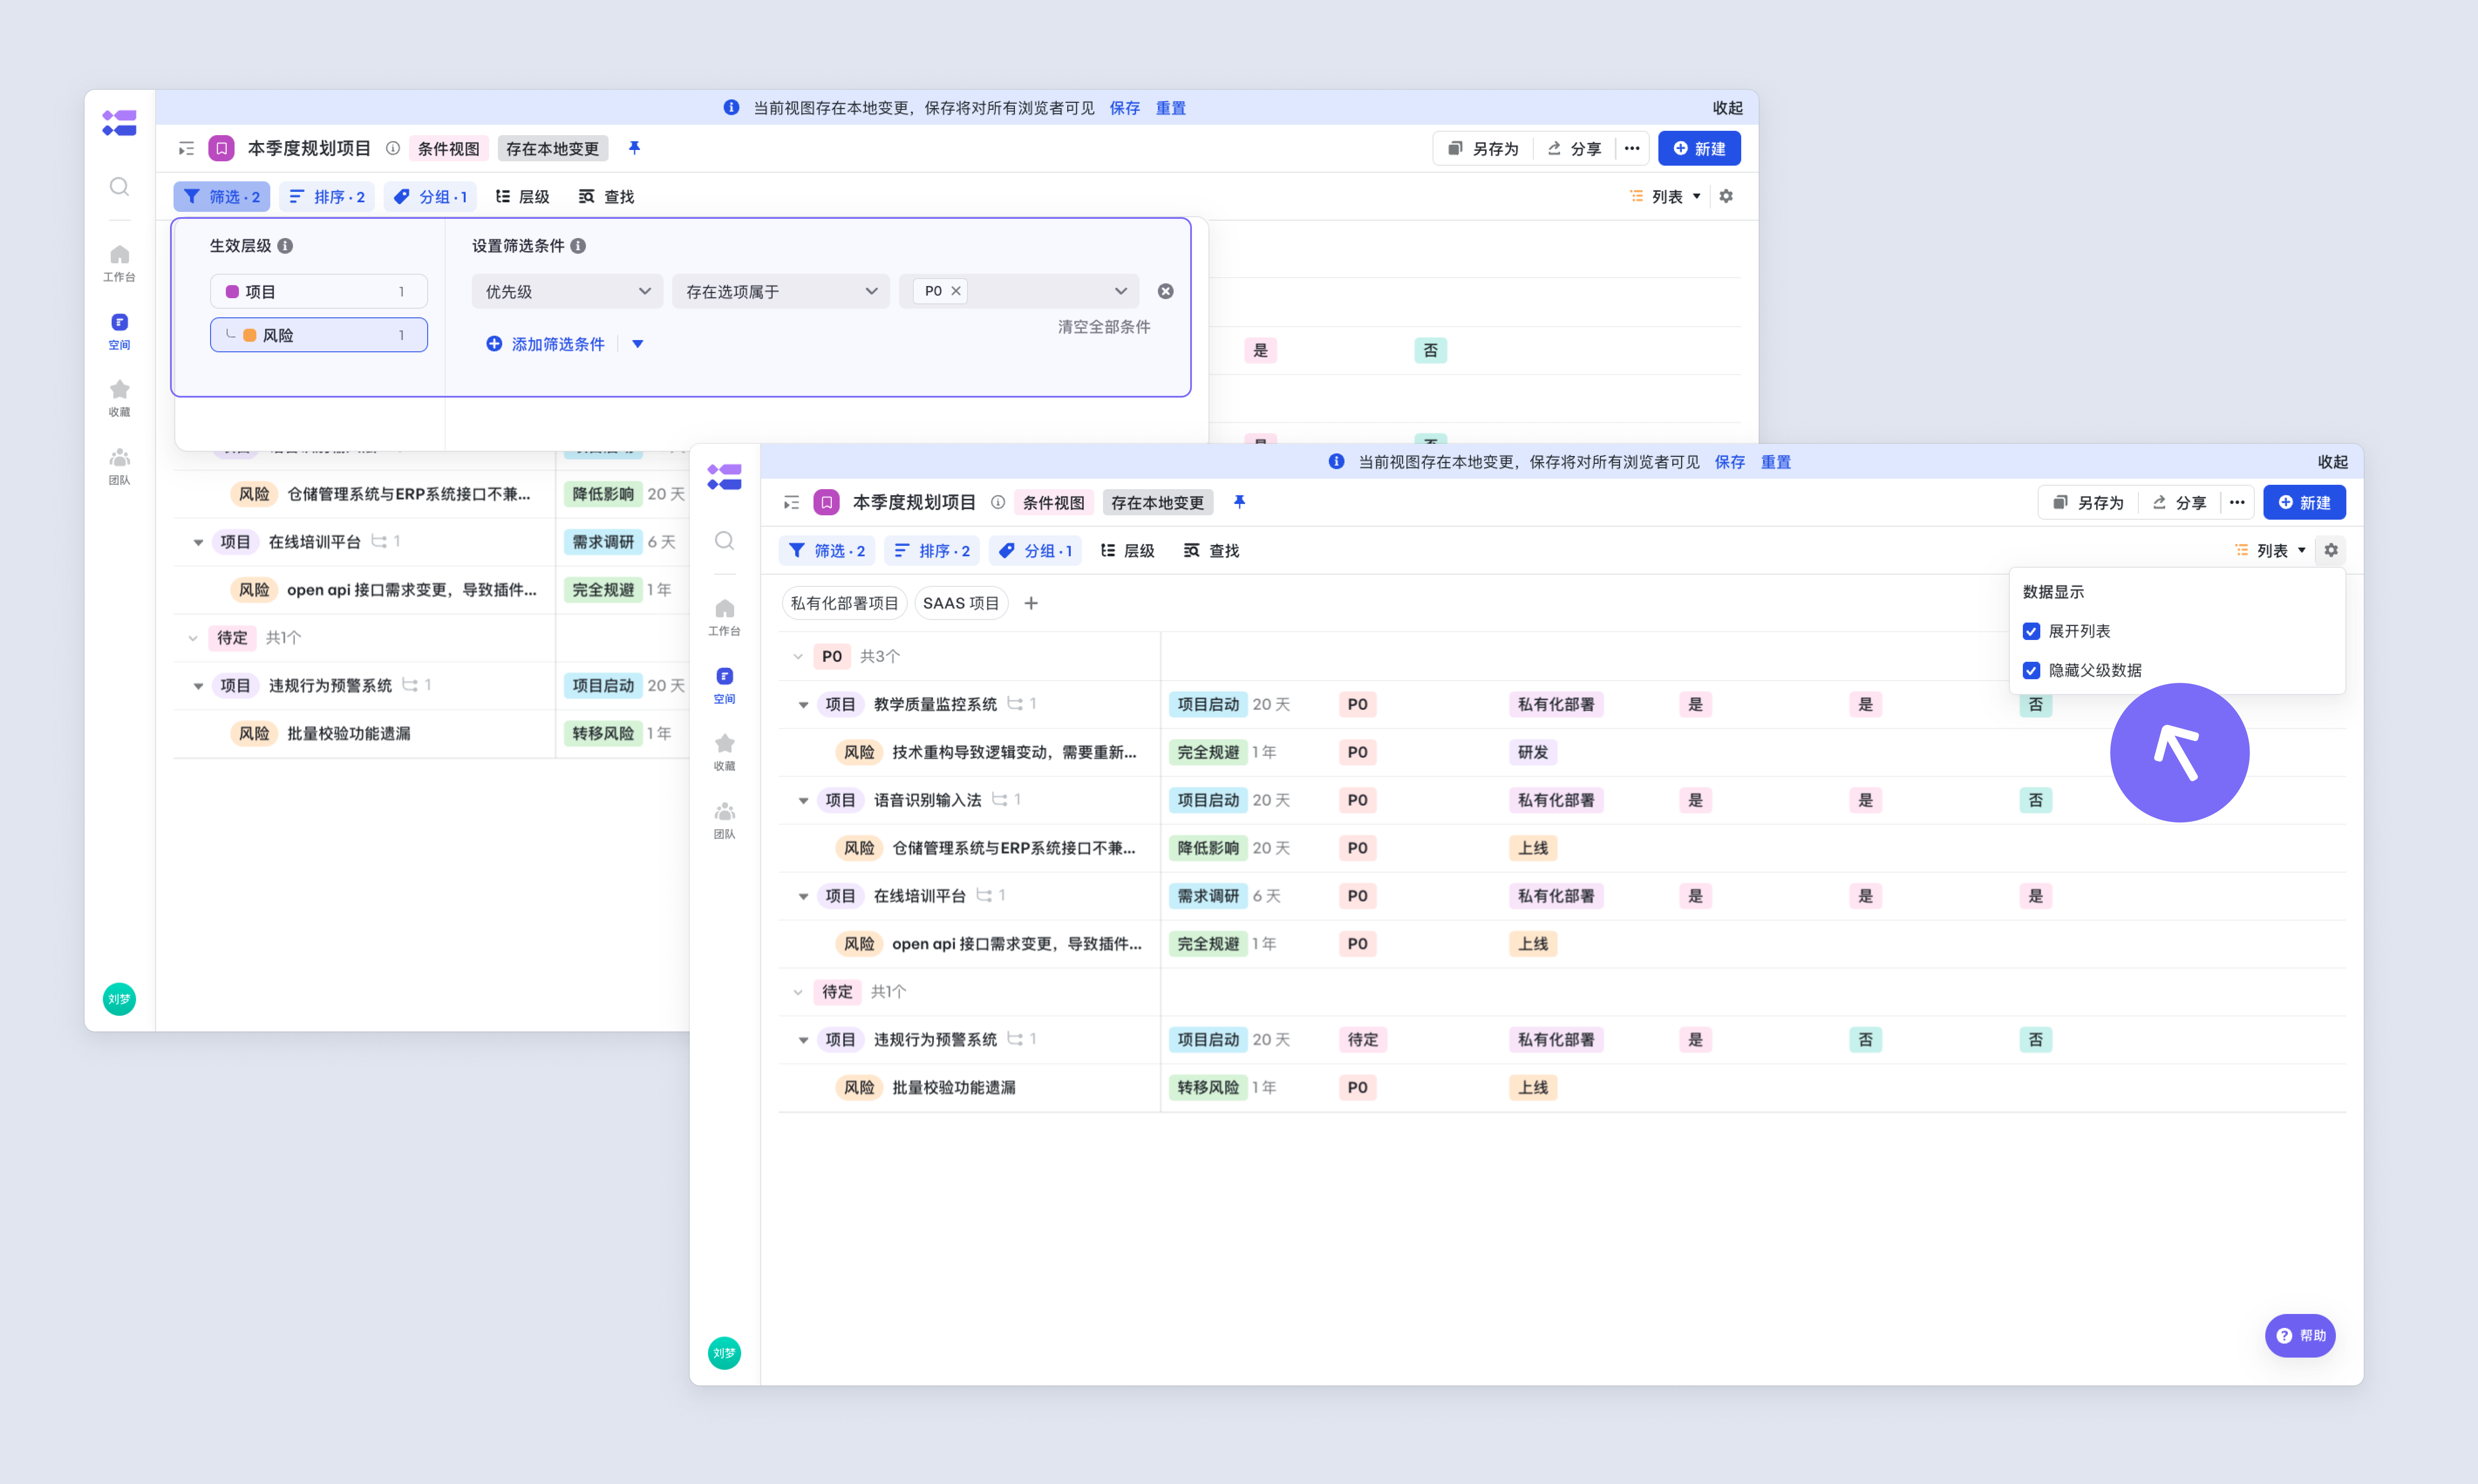Image resolution: width=2478 pixels, height=1484 pixels.
Task: Click the 刘梦 avatar in the front window
Action: point(724,1353)
